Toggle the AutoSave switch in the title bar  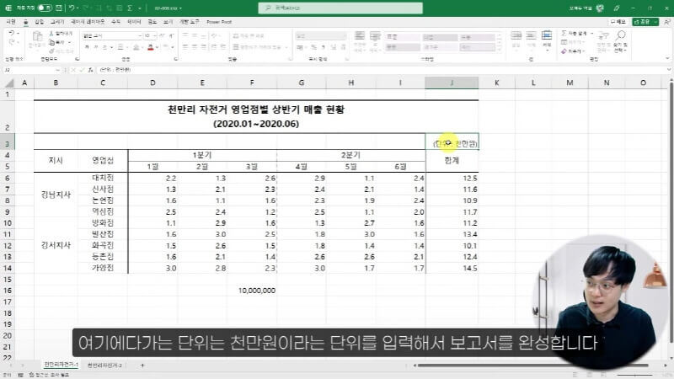(x=45, y=8)
